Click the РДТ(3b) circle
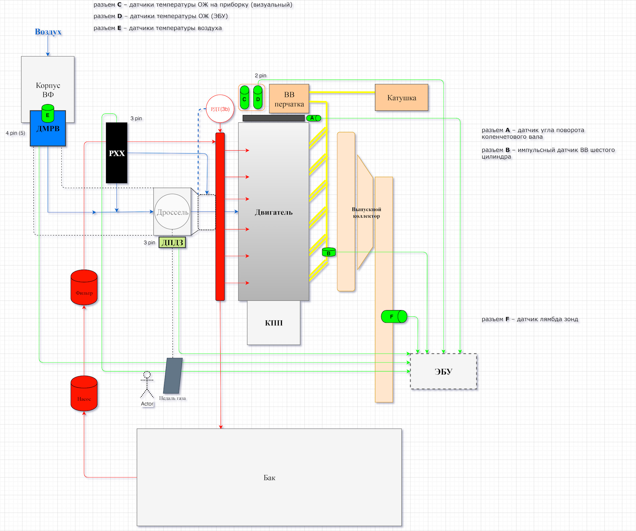636x531 pixels. coord(220,109)
